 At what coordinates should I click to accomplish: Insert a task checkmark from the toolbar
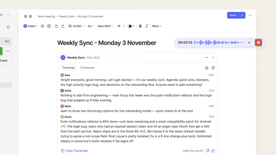click(42, 26)
